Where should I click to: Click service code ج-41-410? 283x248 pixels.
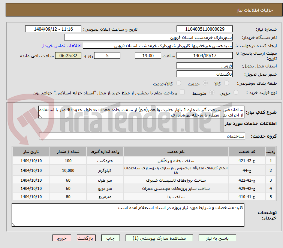pos(247,197)
